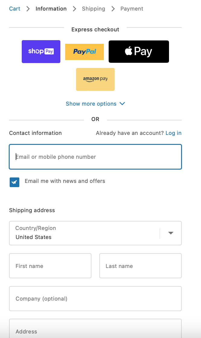Expand Show more options
This screenshot has height=338, width=201.
[91, 104]
